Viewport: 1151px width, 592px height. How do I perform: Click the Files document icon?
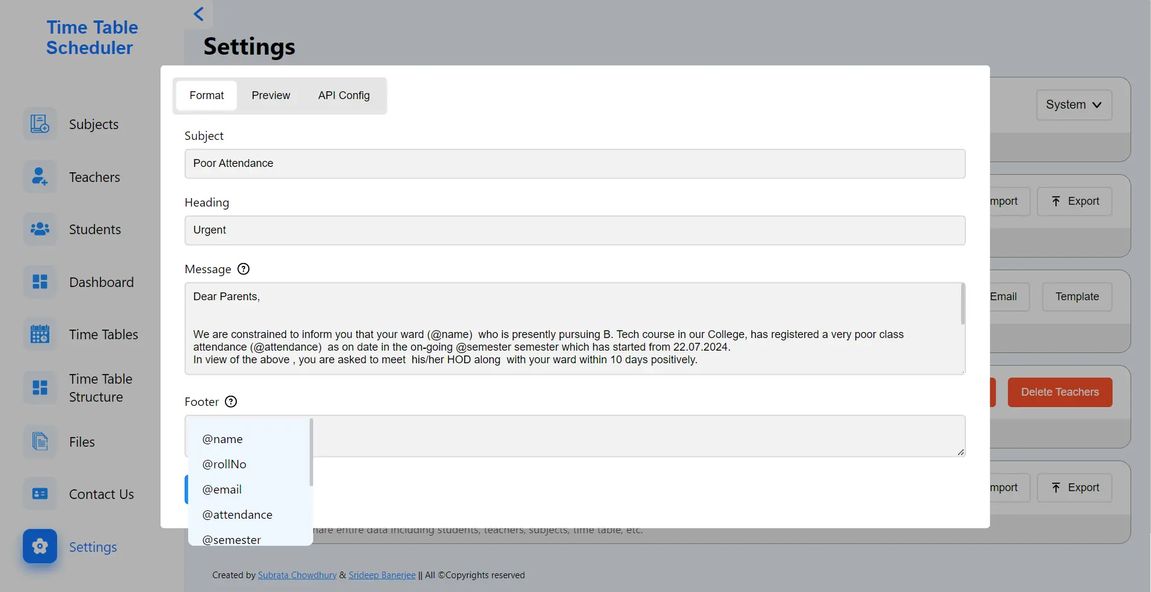pos(40,441)
